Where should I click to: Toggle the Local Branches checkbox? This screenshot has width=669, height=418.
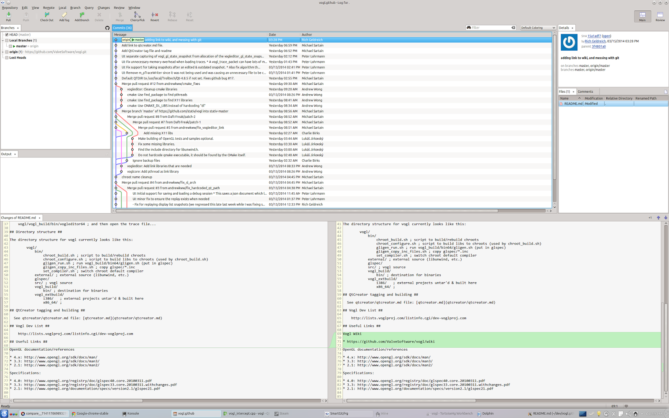[7, 41]
